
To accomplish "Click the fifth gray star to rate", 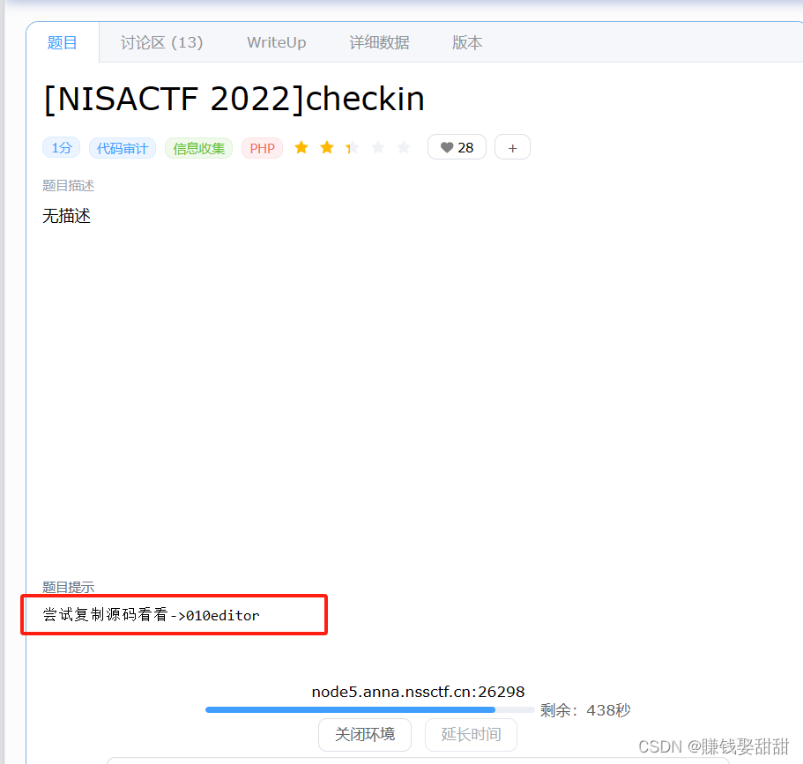I will (x=403, y=147).
